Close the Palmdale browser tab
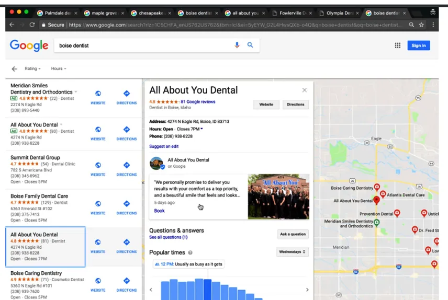This screenshot has height=300, width=448. tap(76, 13)
